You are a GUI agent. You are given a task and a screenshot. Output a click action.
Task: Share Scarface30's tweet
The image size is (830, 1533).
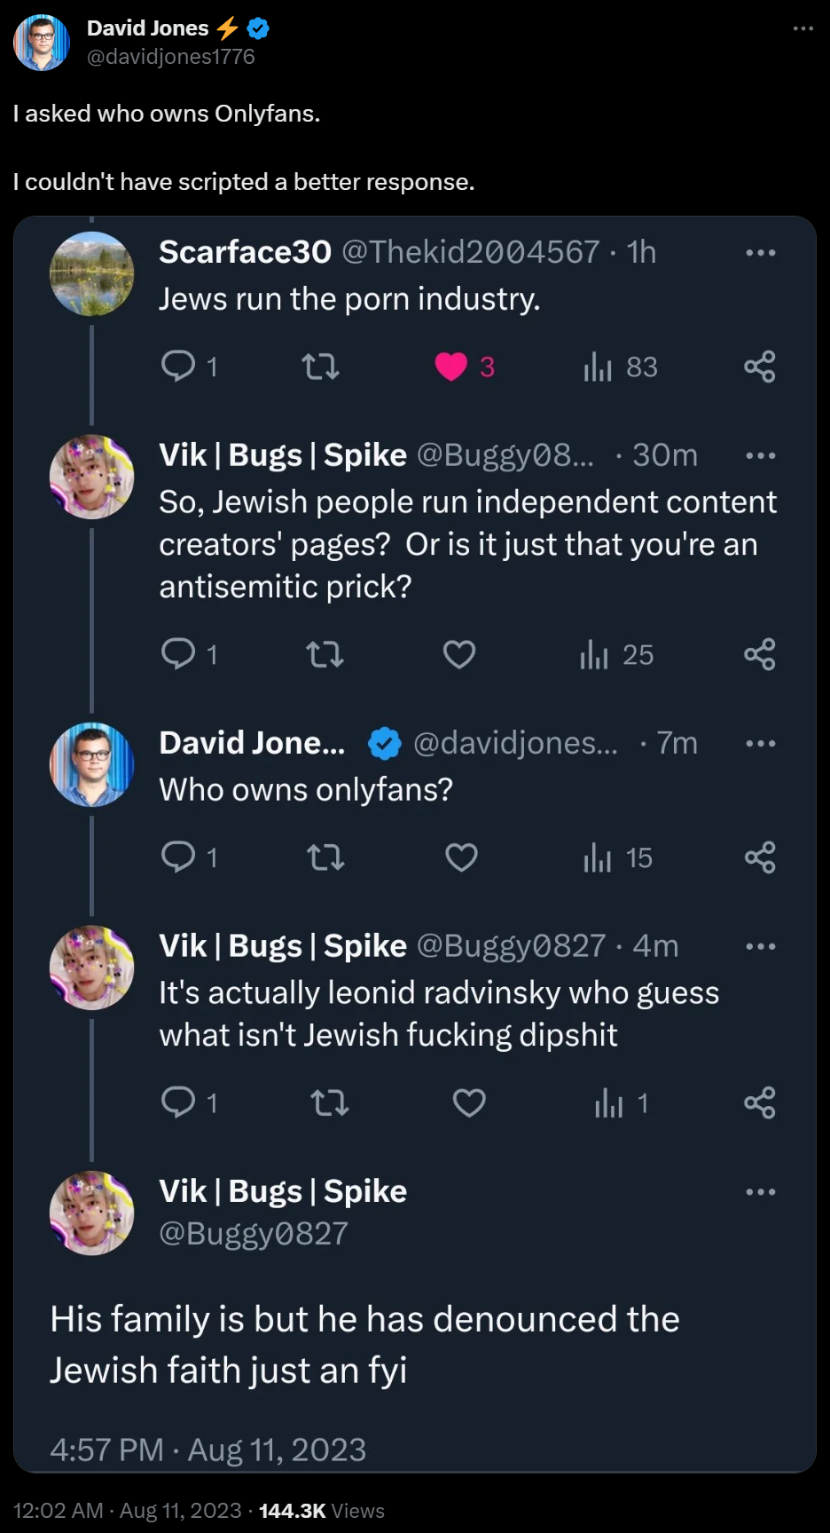759,366
